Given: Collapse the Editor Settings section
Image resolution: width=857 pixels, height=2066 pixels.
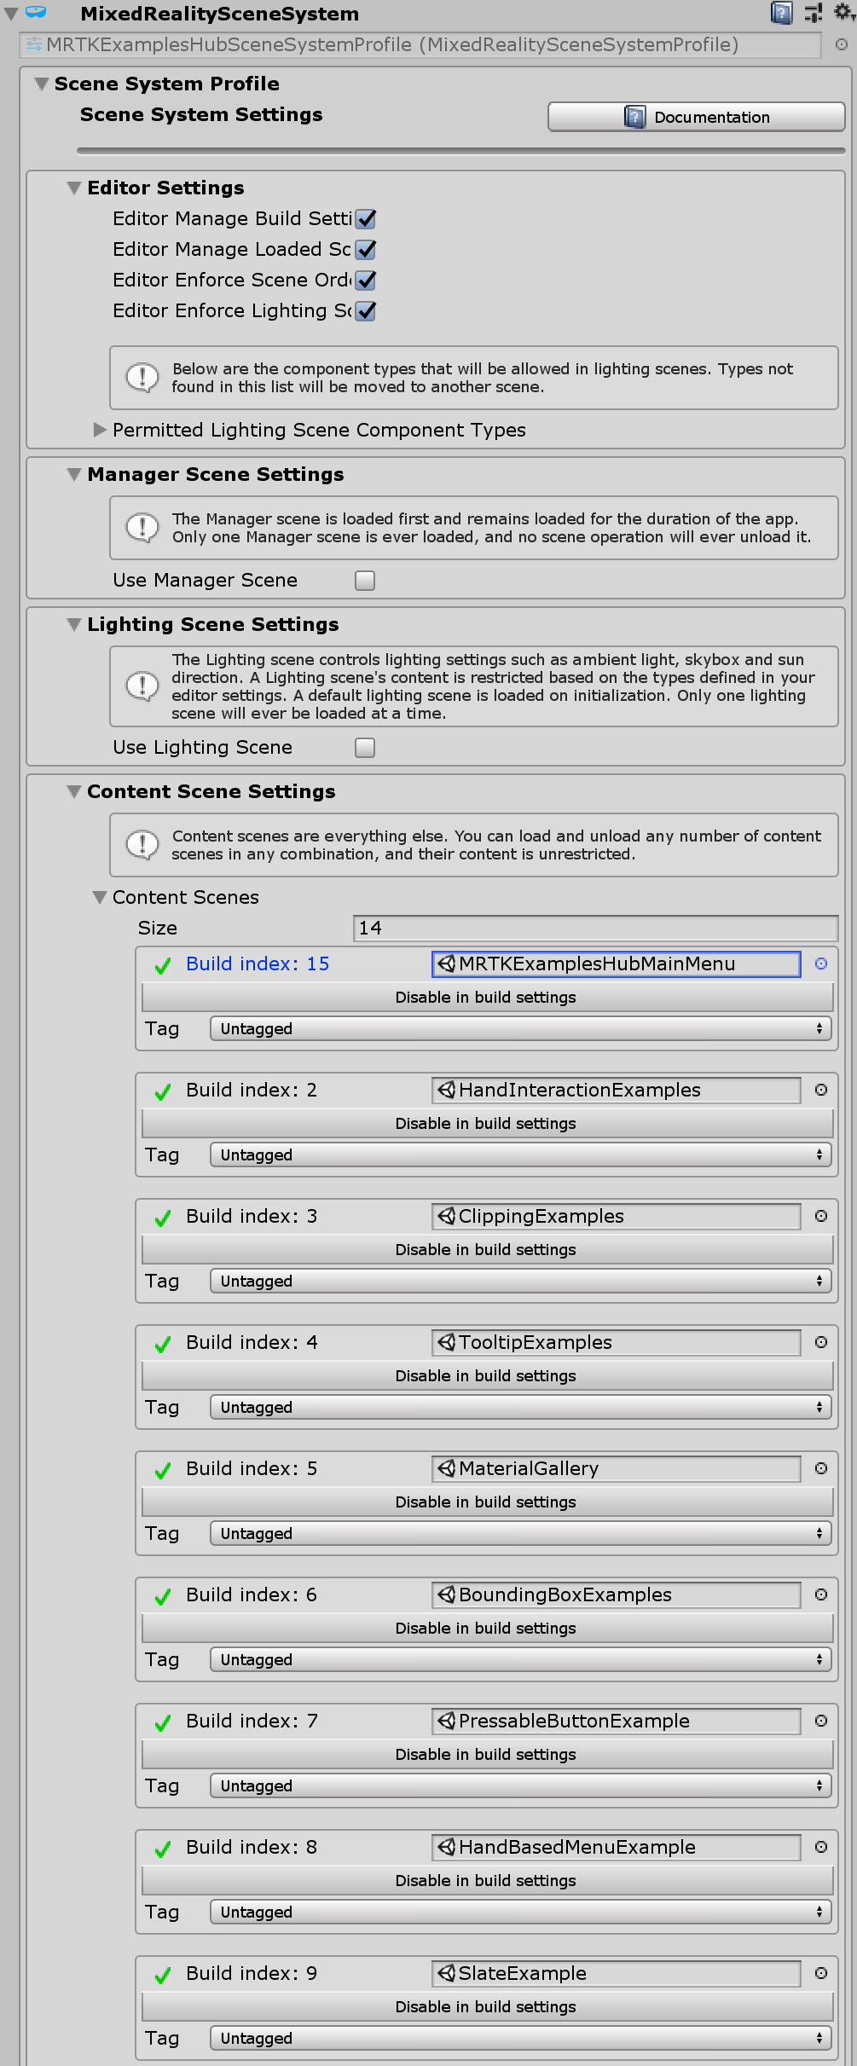Looking at the screenshot, I should [74, 188].
